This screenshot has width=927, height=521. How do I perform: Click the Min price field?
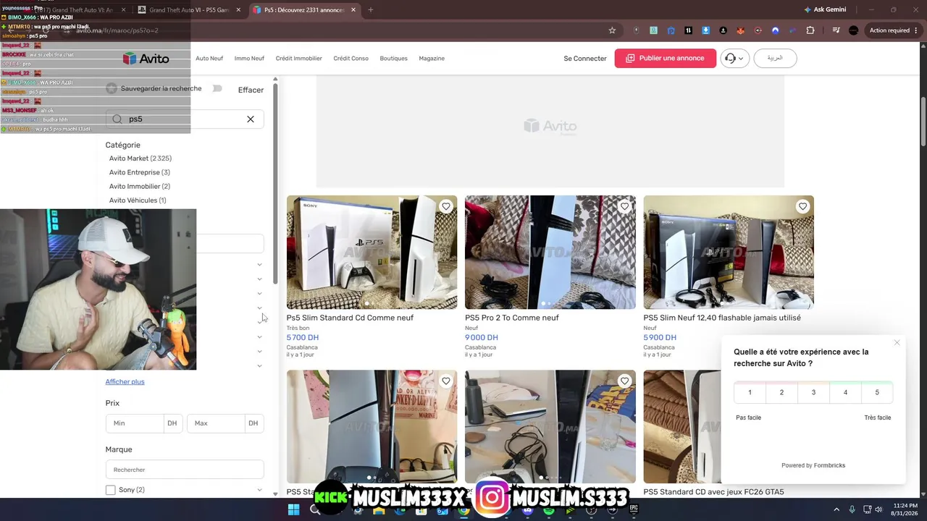pyautogui.click(x=135, y=423)
